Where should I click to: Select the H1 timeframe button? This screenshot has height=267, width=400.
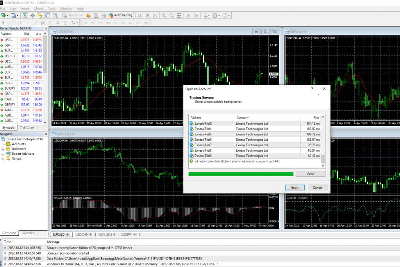coord(116,23)
